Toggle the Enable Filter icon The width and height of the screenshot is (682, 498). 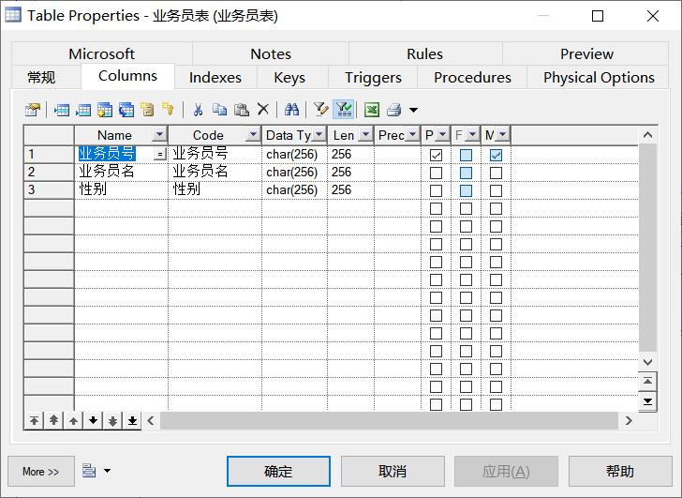(x=344, y=110)
